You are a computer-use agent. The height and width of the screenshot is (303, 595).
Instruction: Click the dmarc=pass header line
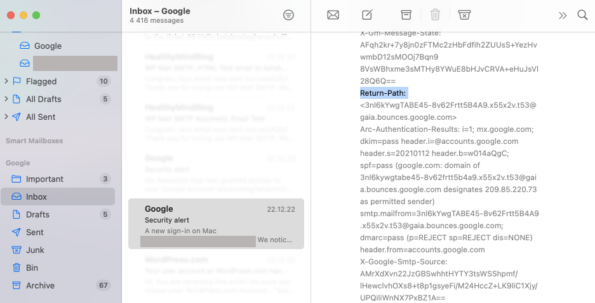[446, 238]
